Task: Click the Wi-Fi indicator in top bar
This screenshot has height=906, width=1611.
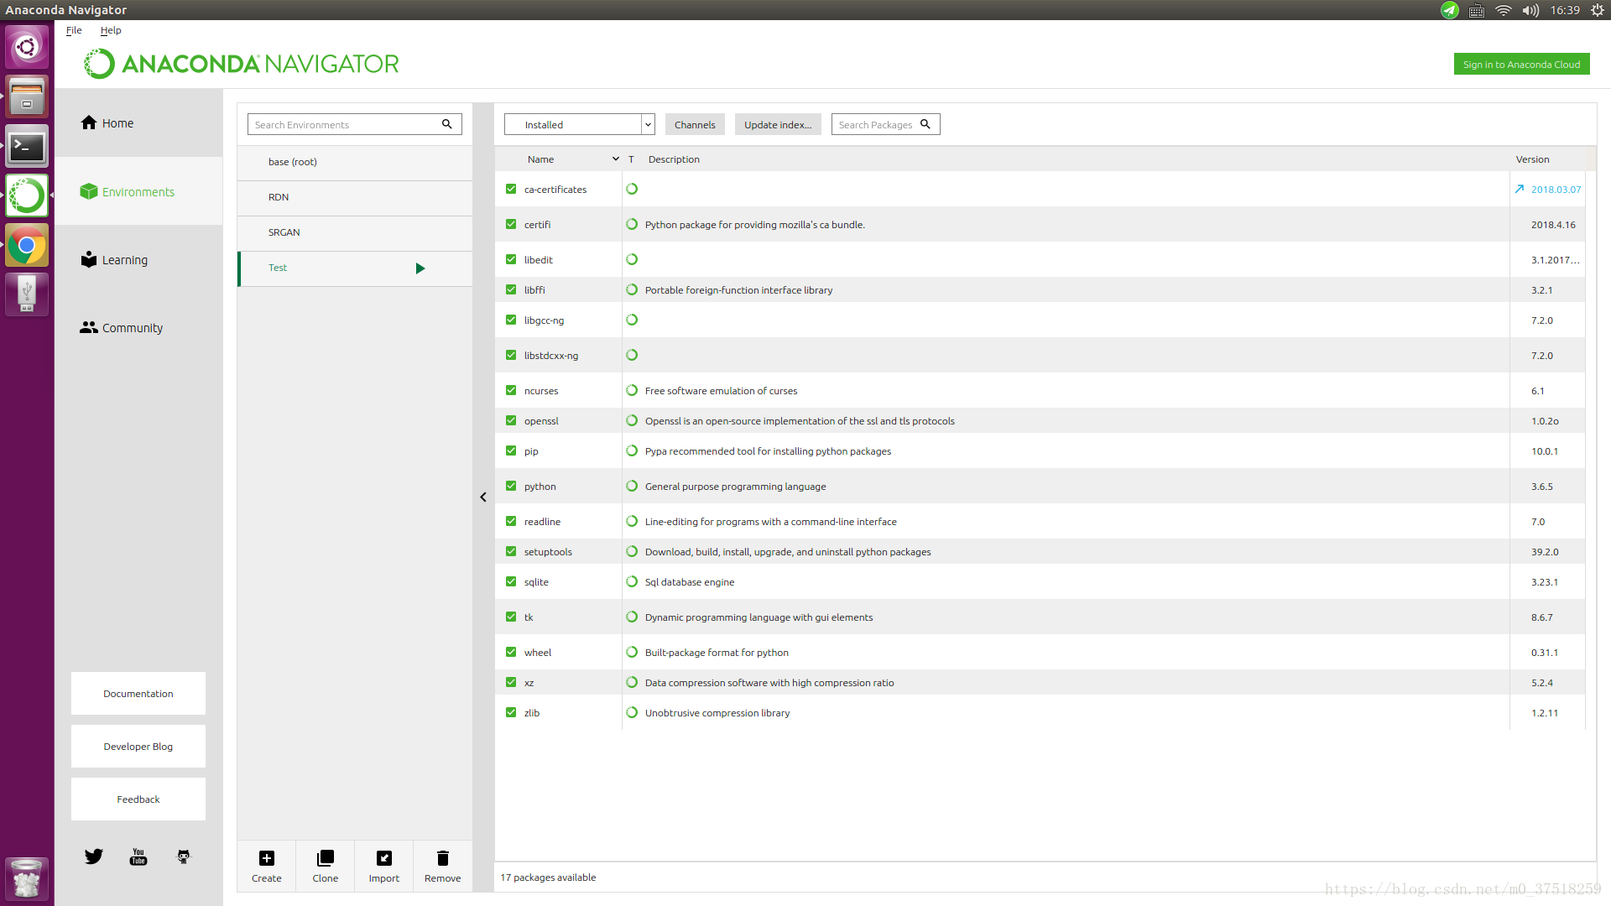Action: point(1504,10)
